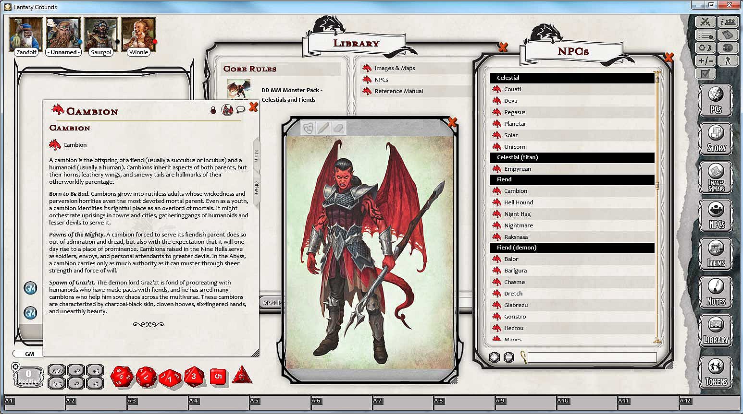Toggle the DIS disadvantage button

57,383
